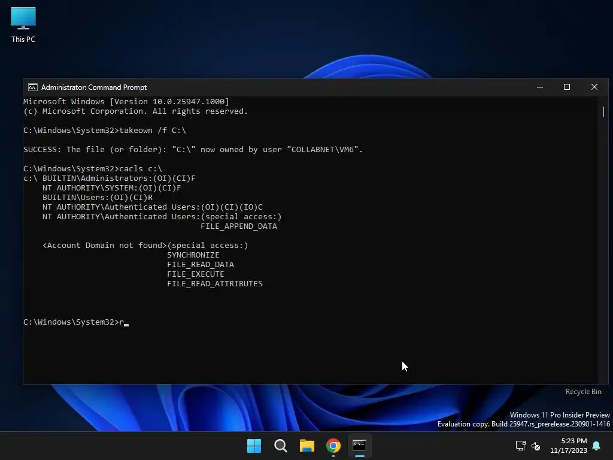Maximize the Command Prompt window
613x460 pixels.
[567, 87]
